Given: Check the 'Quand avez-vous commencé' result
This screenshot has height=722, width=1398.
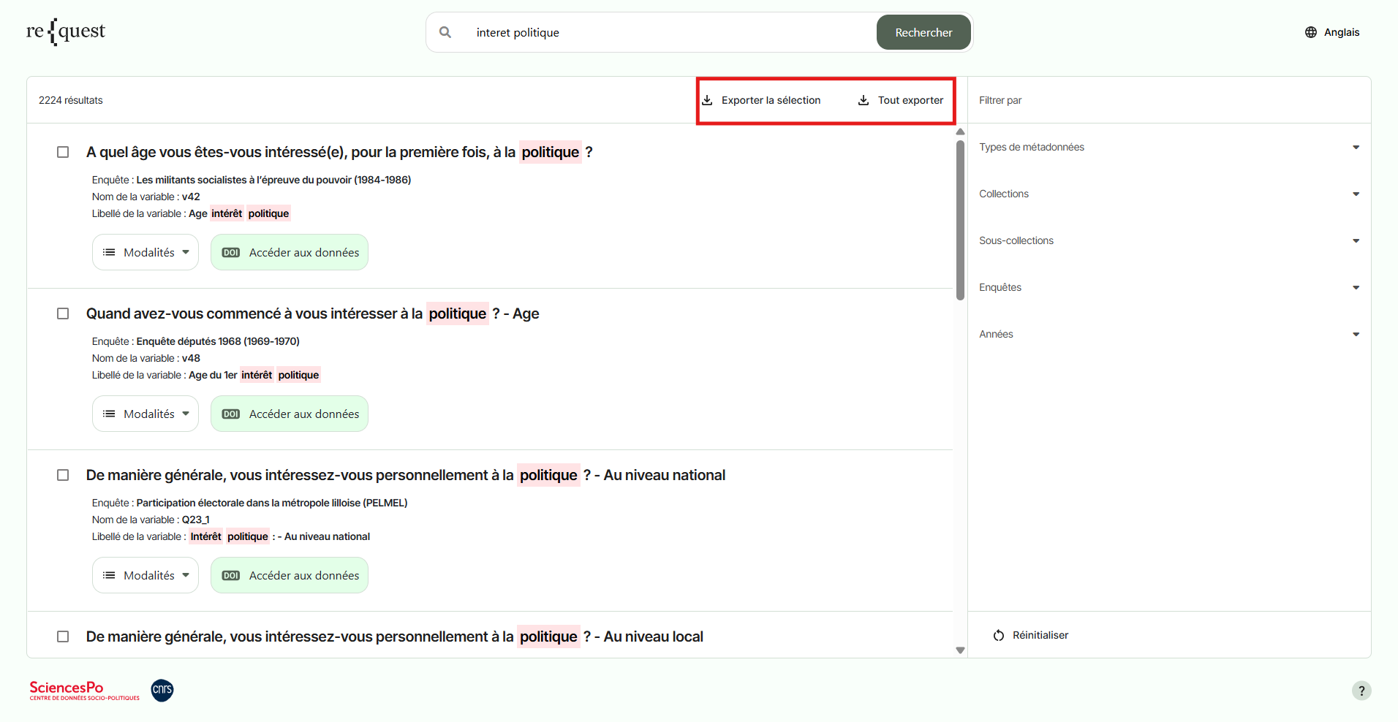Looking at the screenshot, I should click(63, 313).
